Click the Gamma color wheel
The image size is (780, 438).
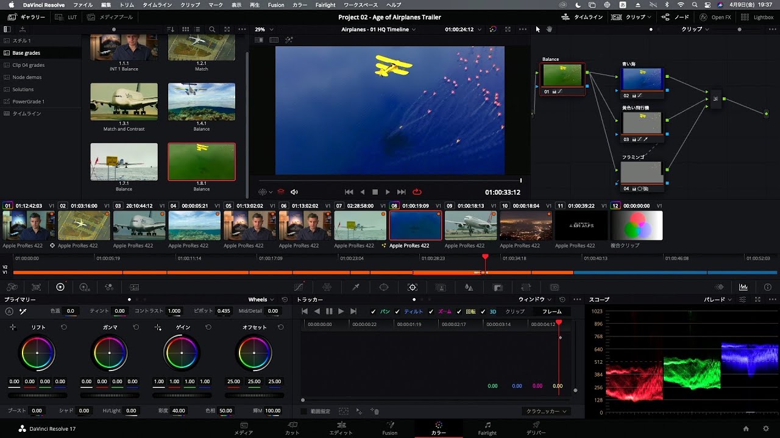click(x=110, y=353)
